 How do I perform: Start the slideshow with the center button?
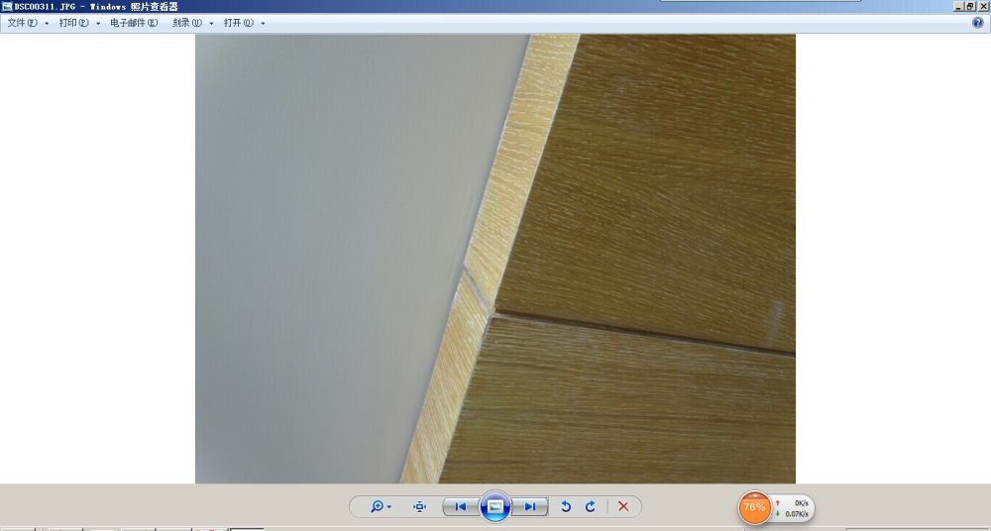click(x=495, y=506)
